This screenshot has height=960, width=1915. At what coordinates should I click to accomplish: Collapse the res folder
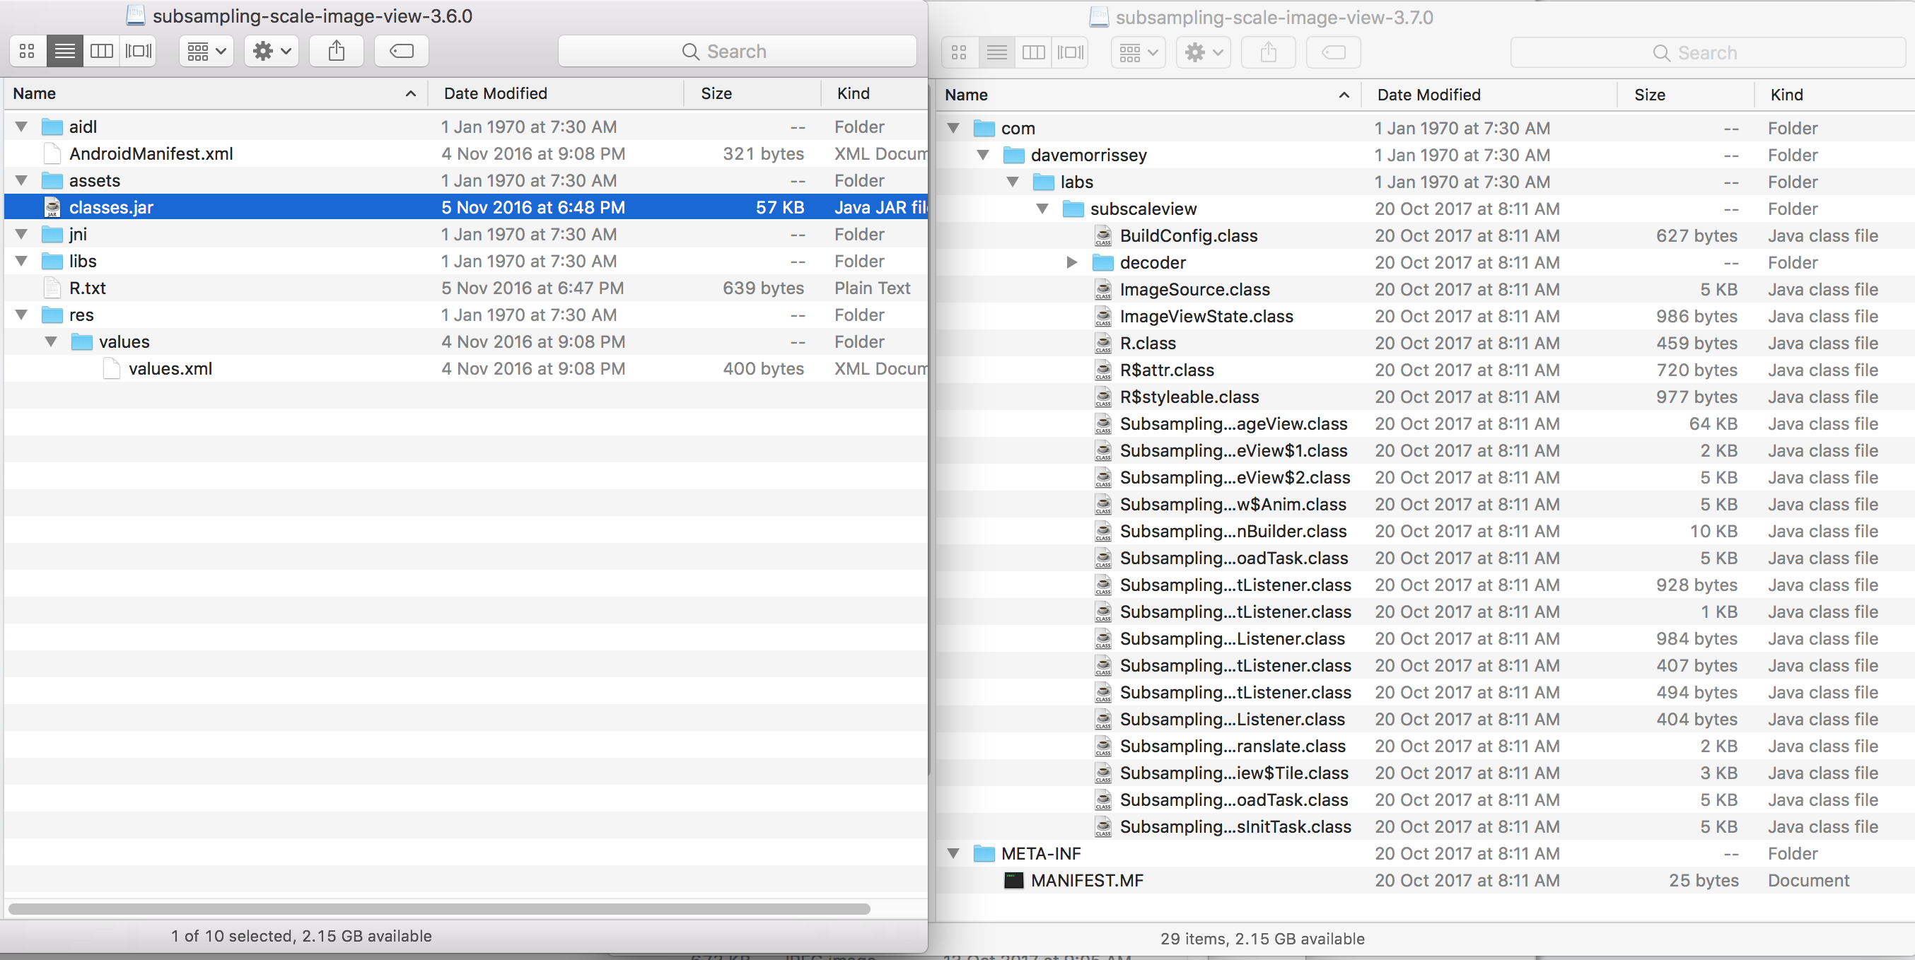[x=21, y=315]
